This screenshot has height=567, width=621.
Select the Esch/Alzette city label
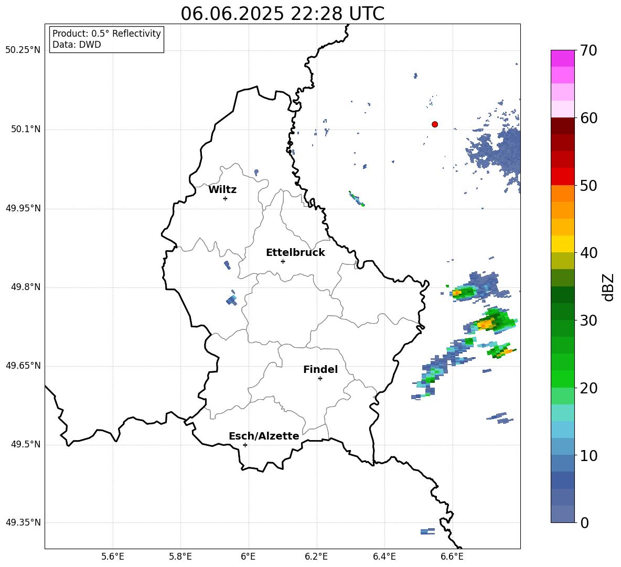(264, 436)
